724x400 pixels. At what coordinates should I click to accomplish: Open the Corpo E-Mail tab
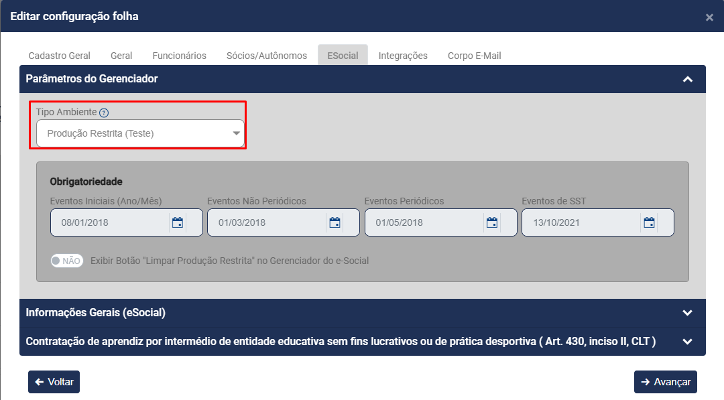474,56
